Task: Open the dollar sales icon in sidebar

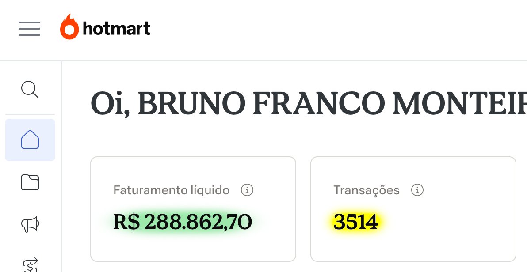Action: coord(30,264)
